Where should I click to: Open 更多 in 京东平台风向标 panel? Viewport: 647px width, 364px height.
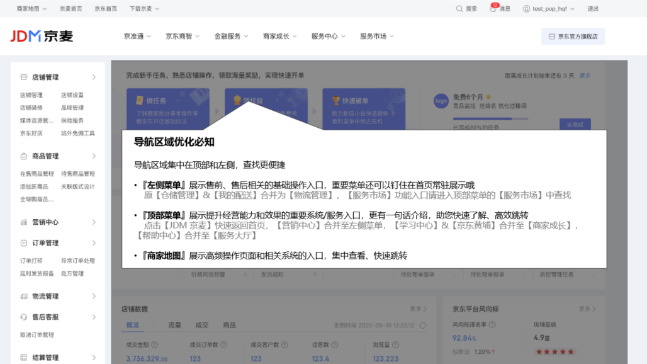(x=587, y=309)
